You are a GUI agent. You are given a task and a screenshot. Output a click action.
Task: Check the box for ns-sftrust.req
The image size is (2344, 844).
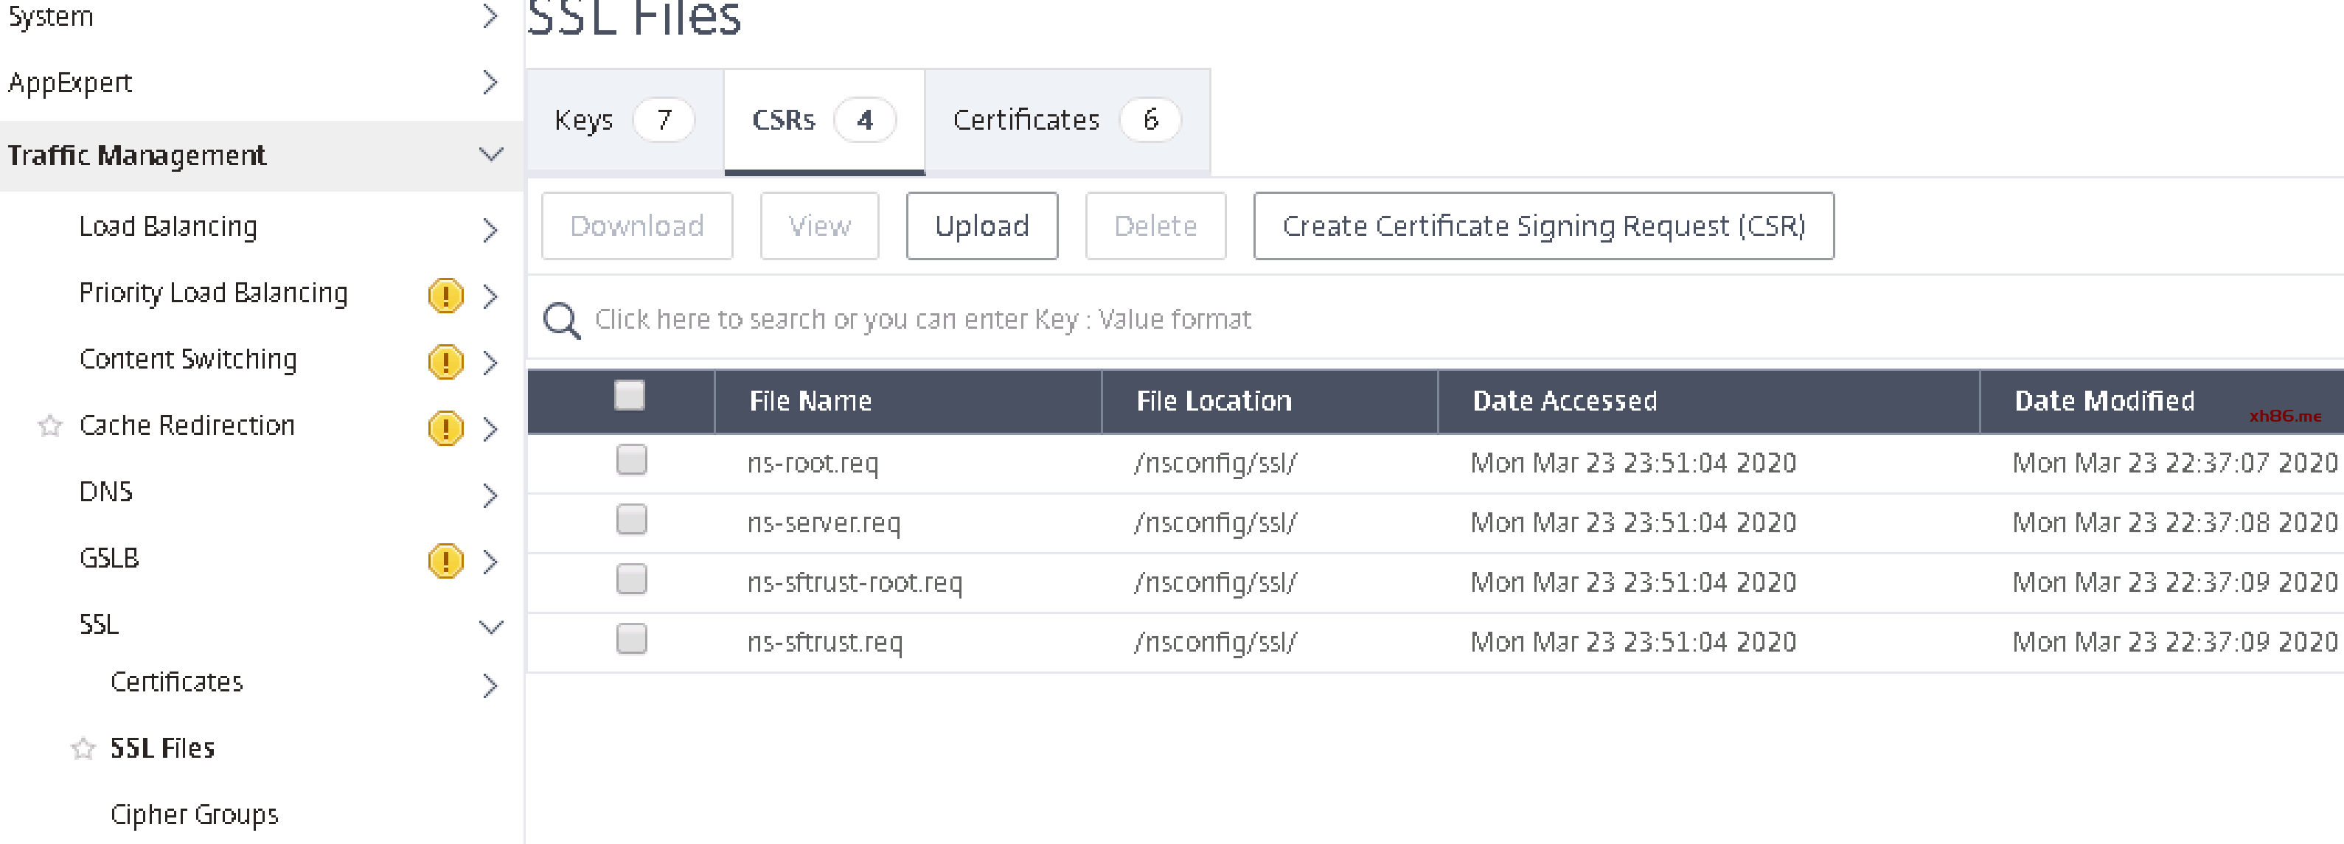[x=630, y=638]
